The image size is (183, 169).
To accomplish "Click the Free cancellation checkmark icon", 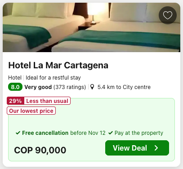I will (x=18, y=133).
